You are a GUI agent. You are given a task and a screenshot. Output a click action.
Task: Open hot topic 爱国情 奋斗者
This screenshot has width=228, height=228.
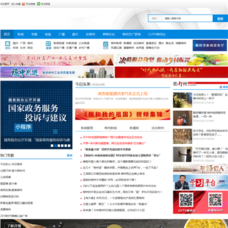(9, 184)
